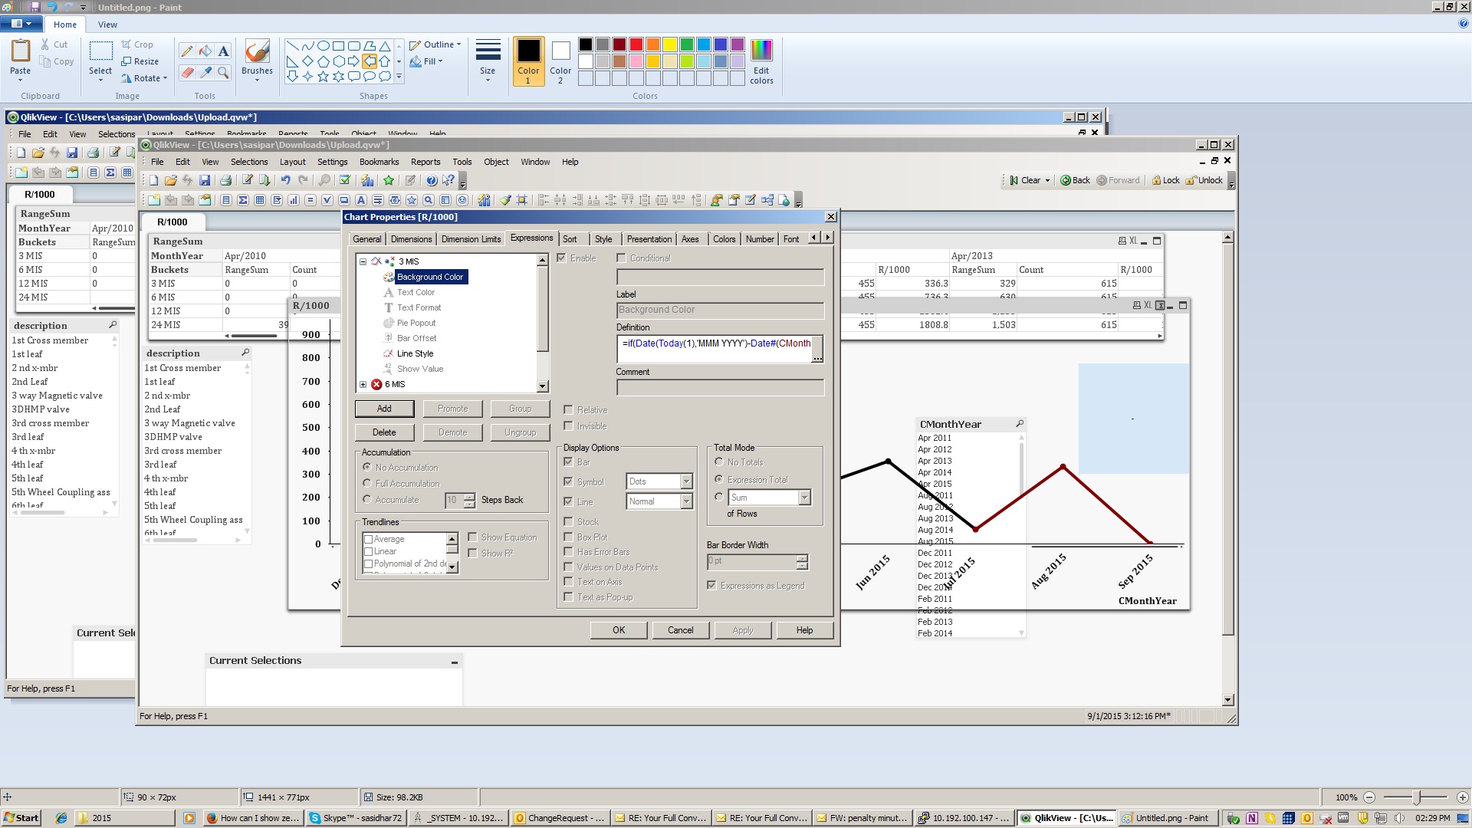
Task: Pick the red color swatch
Action: [636, 44]
